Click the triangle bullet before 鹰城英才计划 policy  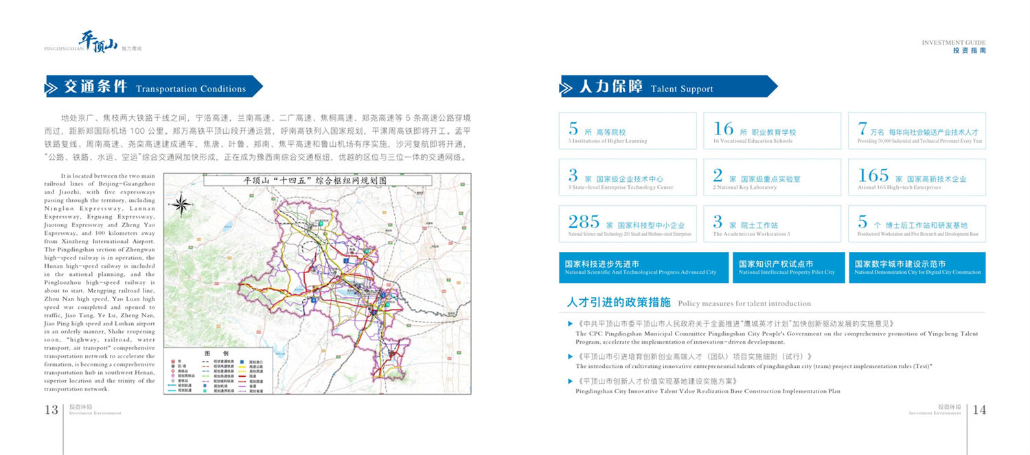[570, 323]
